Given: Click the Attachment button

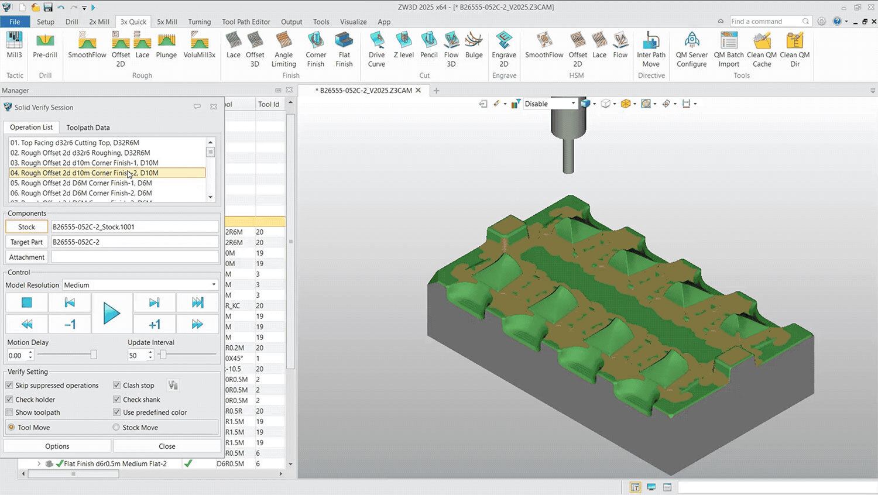Looking at the screenshot, I should pos(27,257).
